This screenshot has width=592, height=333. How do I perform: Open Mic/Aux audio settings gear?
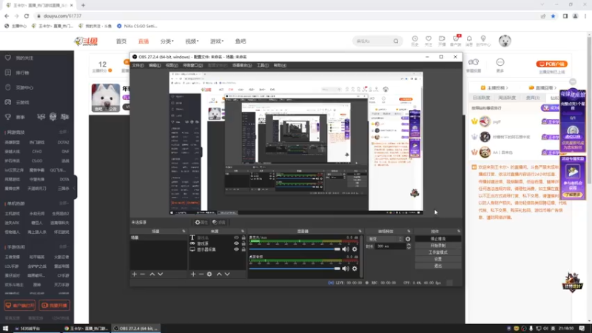354,249
